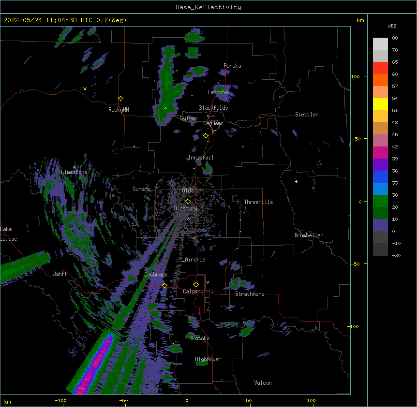Click the Okotoks city label
Screen dimensions: 417x407
199,338
